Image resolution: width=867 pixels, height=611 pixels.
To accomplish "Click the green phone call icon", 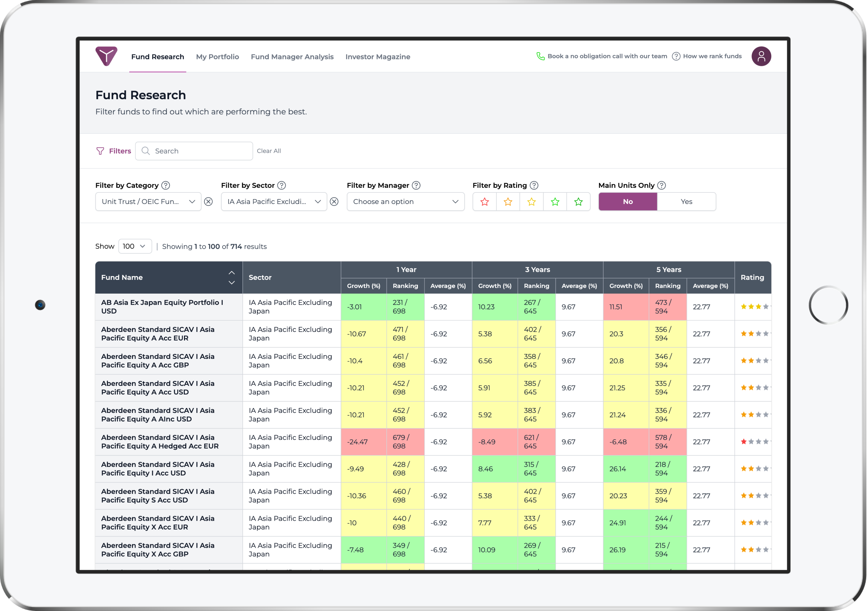I will pyautogui.click(x=541, y=56).
